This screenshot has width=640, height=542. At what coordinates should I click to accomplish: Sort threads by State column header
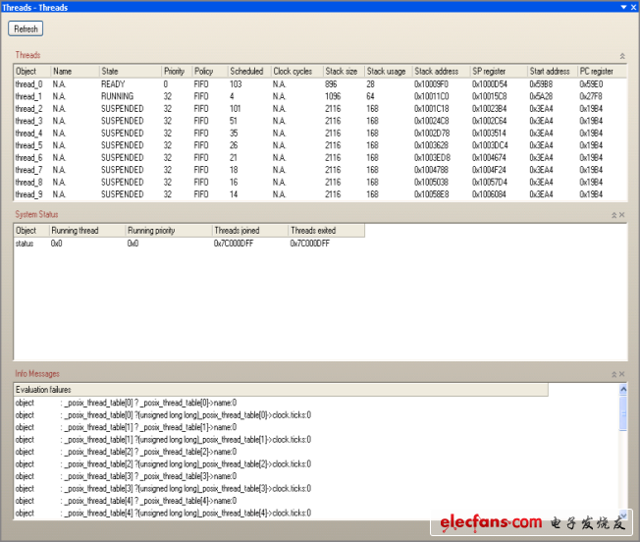(x=110, y=72)
